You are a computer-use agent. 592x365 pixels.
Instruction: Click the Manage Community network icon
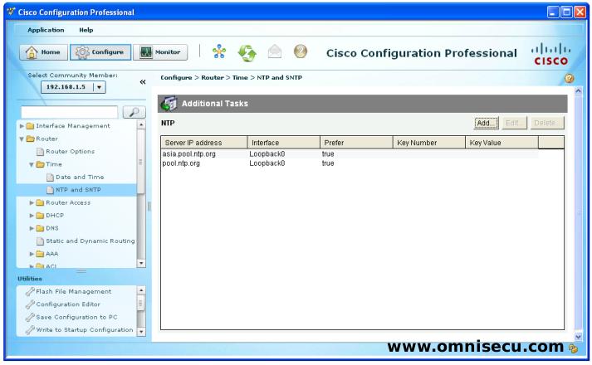(219, 51)
